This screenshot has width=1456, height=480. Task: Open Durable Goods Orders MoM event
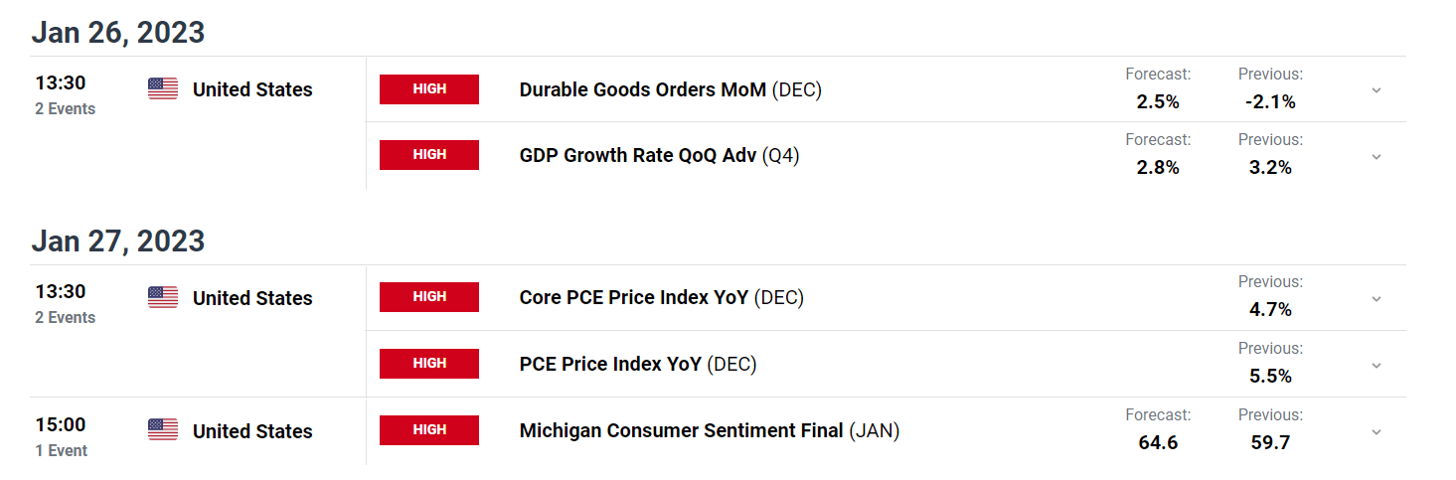[671, 89]
